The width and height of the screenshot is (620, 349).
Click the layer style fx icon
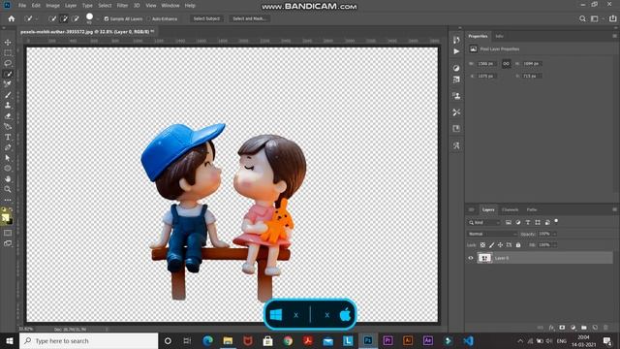pyautogui.click(x=551, y=328)
